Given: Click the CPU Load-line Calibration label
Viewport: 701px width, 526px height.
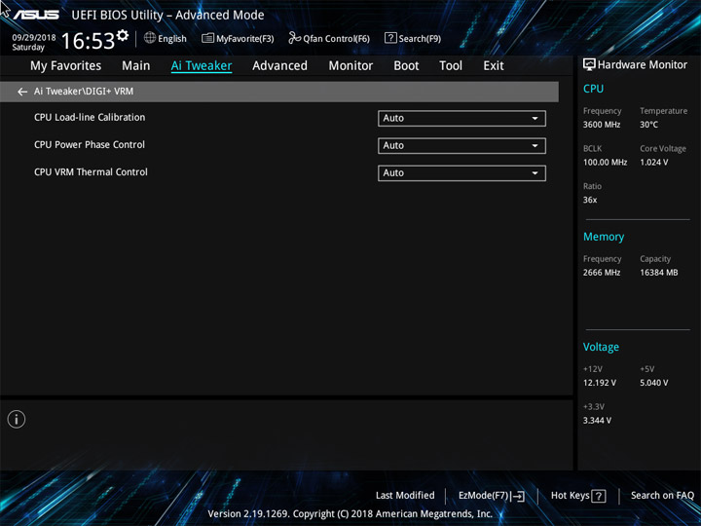Looking at the screenshot, I should pos(90,118).
